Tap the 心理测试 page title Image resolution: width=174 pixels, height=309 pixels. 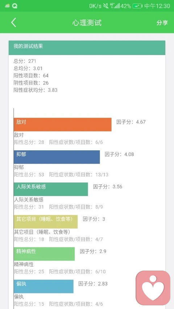pos(87,23)
